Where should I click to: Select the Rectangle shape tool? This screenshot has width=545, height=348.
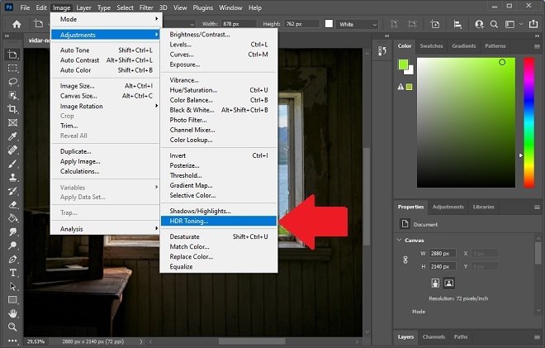click(12, 300)
